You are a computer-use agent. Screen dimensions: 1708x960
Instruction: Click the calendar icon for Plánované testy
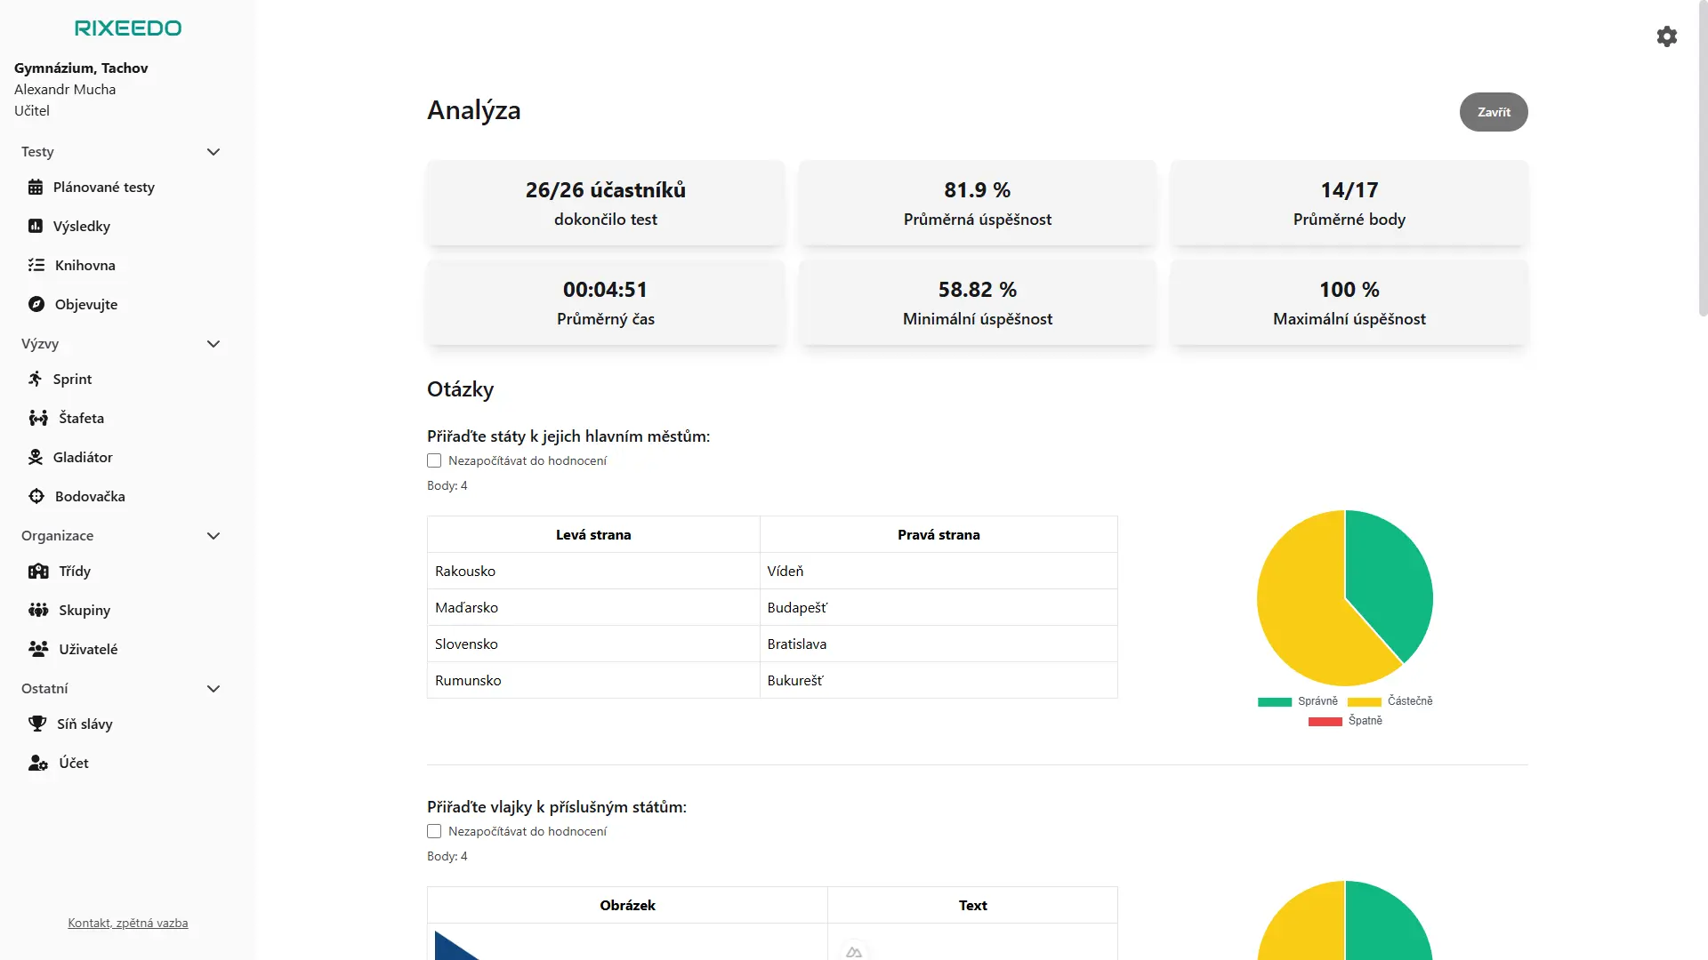[x=36, y=188]
